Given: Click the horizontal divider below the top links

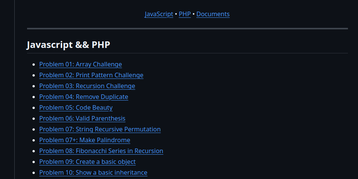Looking at the screenshot, I should click(187, 29).
